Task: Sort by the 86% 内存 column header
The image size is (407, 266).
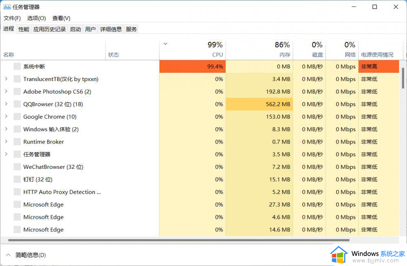Action: pos(259,50)
